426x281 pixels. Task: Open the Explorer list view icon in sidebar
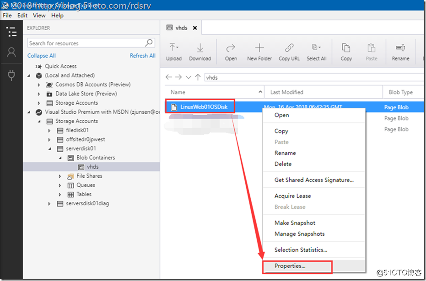11,32
